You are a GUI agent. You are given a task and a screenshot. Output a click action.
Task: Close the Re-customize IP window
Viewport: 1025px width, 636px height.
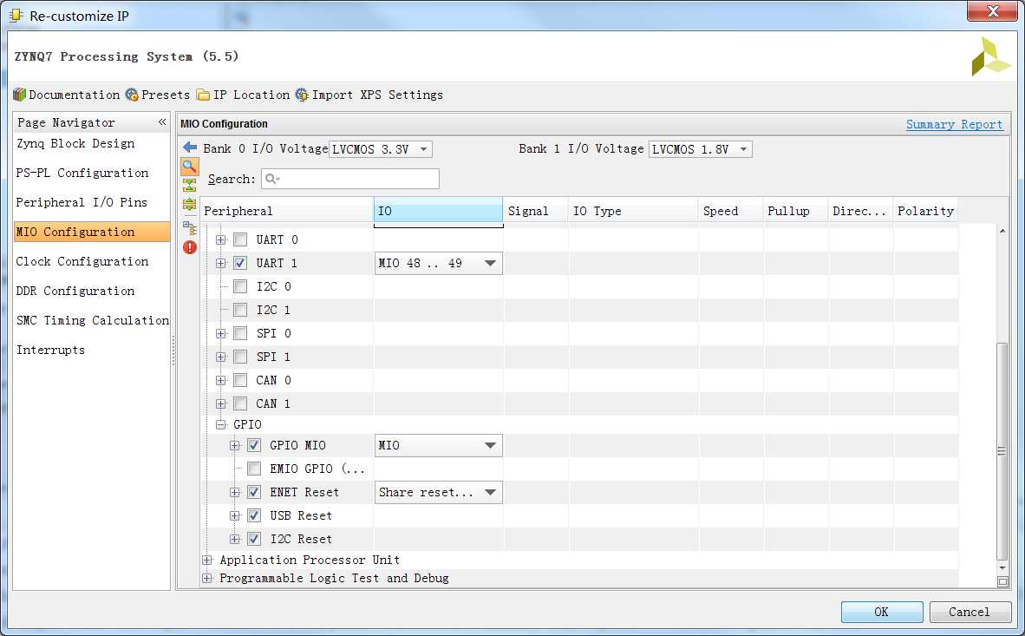[992, 11]
